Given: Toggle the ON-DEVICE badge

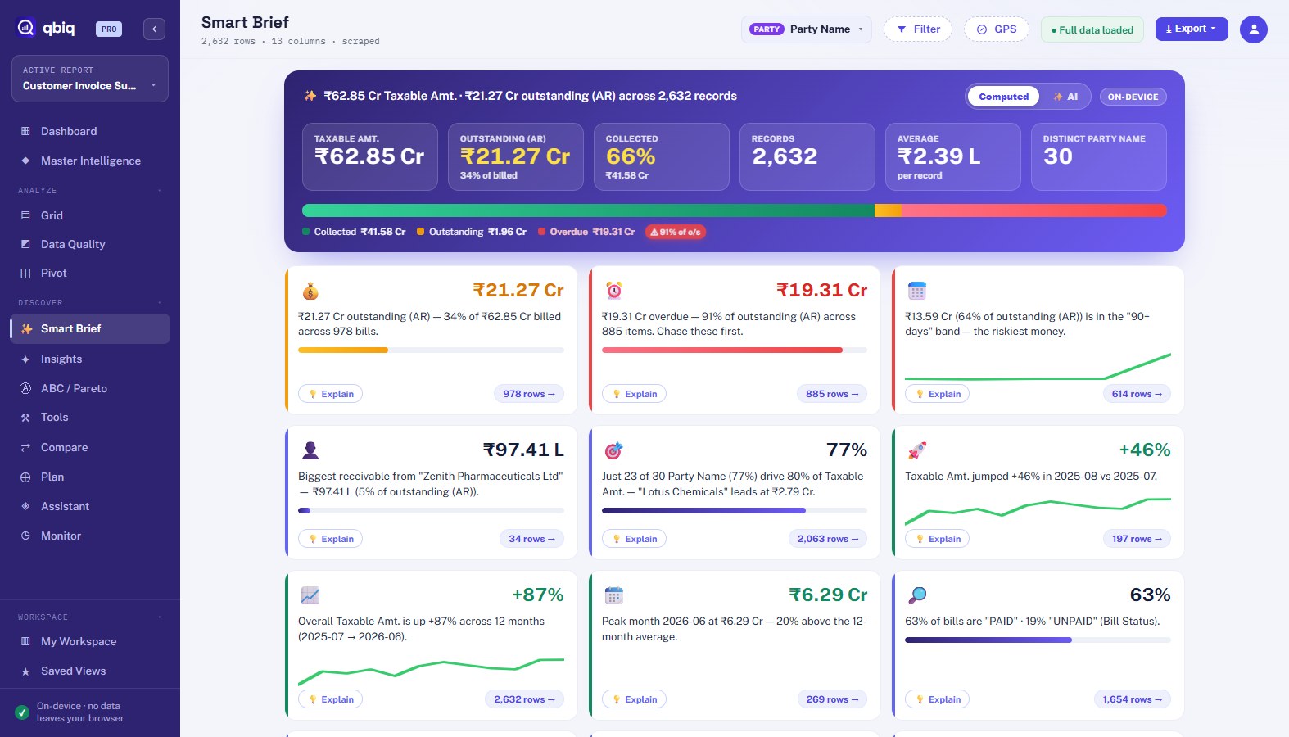Looking at the screenshot, I should [x=1133, y=97].
